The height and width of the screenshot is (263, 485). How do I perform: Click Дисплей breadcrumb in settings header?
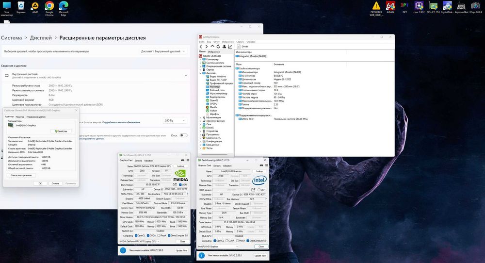[41, 38]
